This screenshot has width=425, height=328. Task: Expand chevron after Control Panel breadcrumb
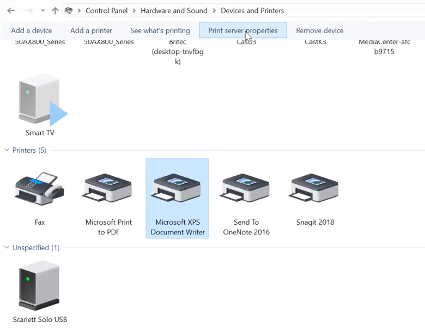pos(134,10)
